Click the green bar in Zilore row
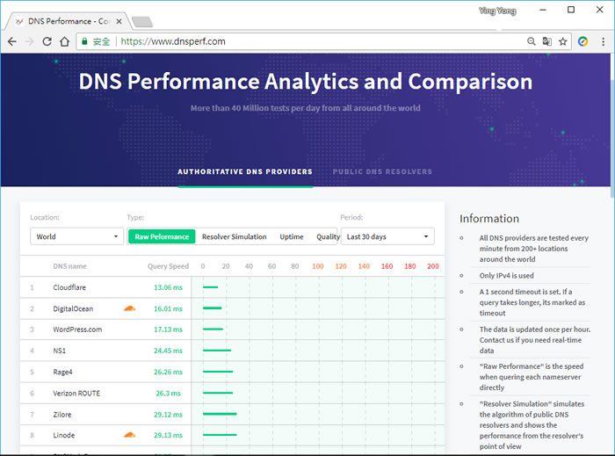The width and height of the screenshot is (615, 456). 220,414
